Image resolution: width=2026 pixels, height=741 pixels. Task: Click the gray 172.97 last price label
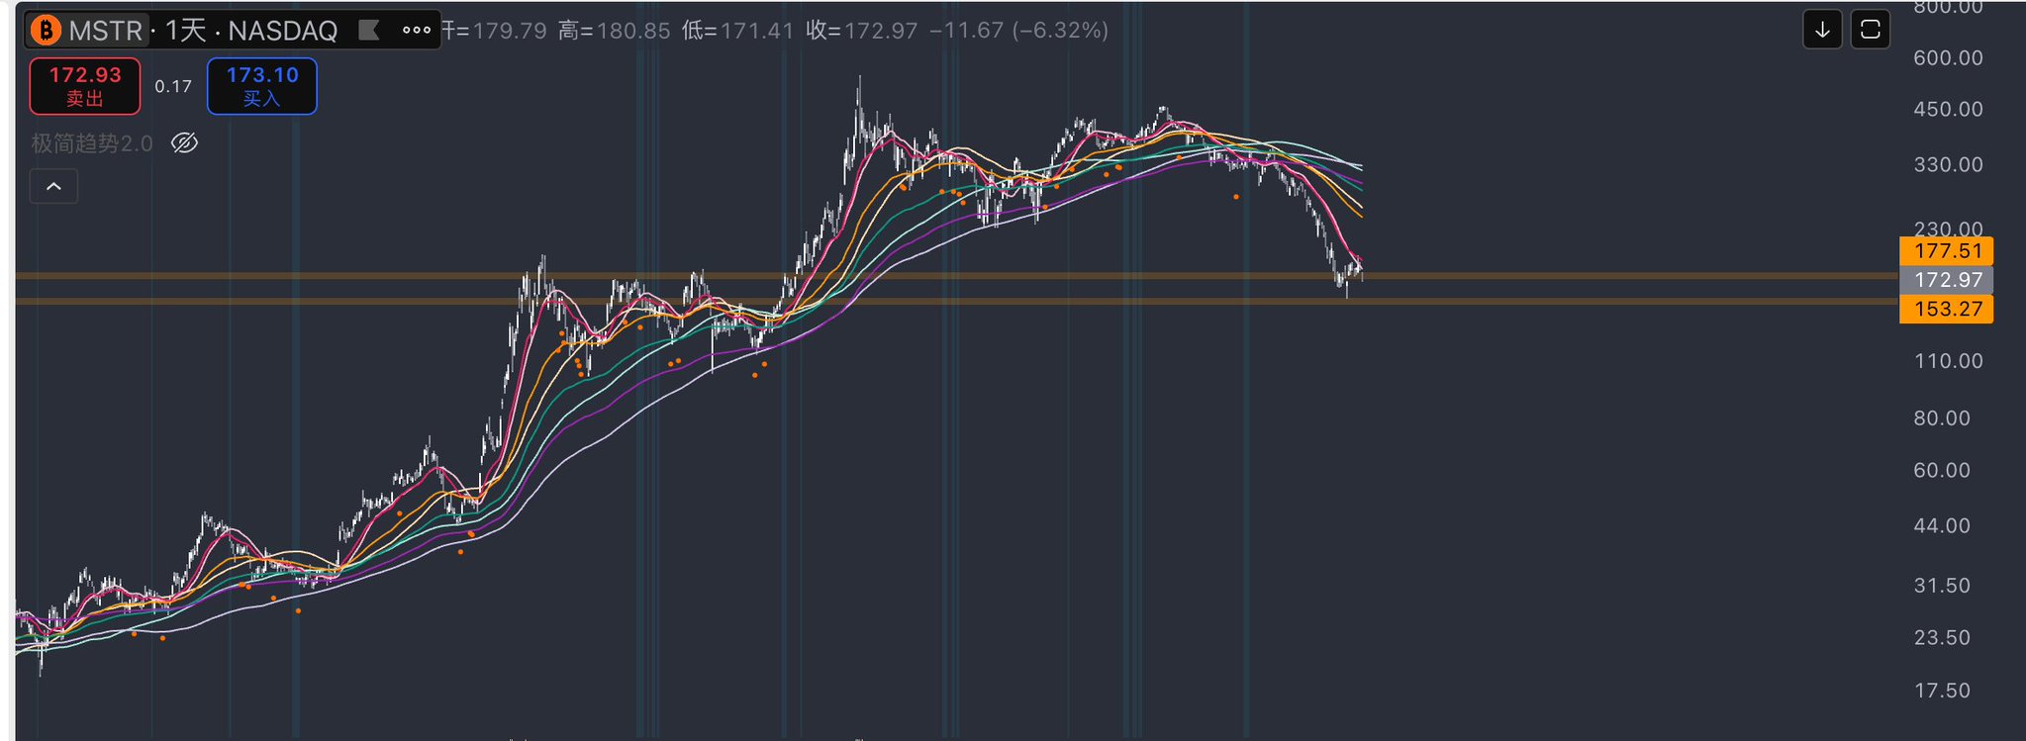click(1947, 280)
